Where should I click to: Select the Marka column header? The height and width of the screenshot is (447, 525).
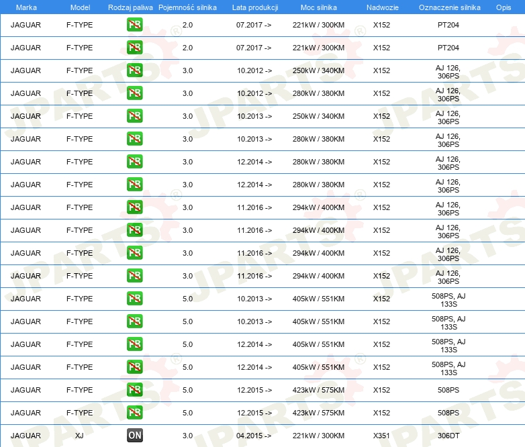(x=26, y=7)
